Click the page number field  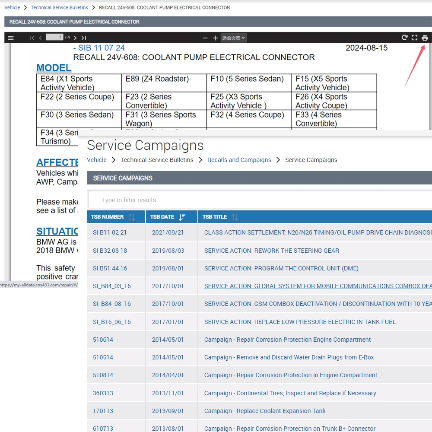tap(54, 38)
